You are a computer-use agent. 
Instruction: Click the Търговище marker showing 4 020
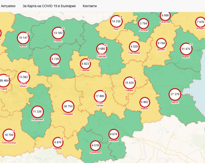point(134,47)
